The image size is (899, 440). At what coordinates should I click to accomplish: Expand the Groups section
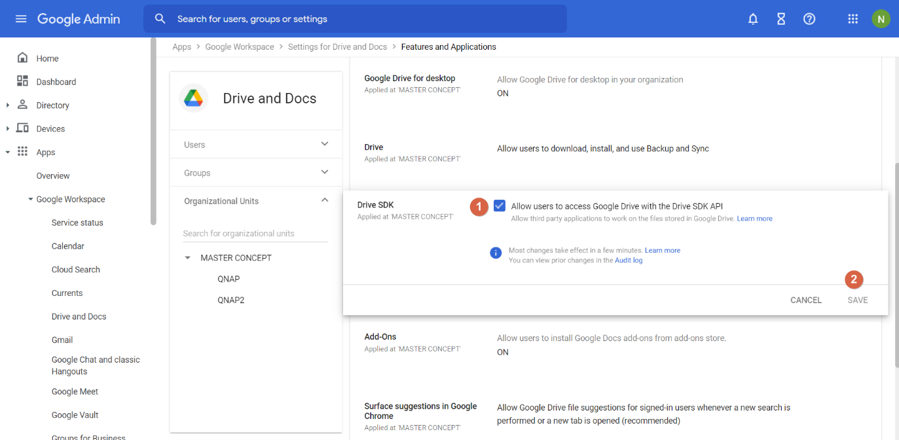324,172
